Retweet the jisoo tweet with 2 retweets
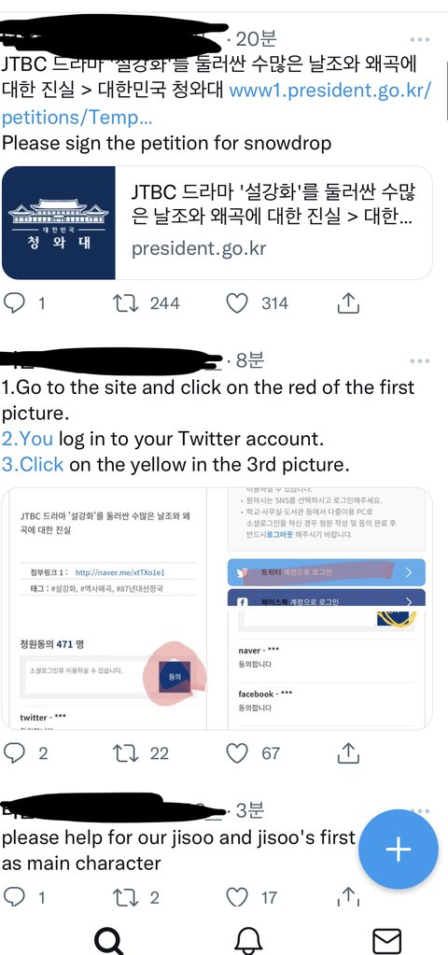 click(125, 897)
